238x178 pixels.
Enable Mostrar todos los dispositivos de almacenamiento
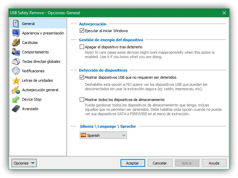click(82, 100)
